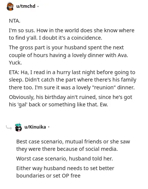148x189 pixels.
Task: Click the 'Best case scenario' paragraph
Action: [x=73, y=145]
